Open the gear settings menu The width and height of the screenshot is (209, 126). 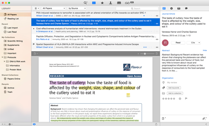(x=10, y=124)
